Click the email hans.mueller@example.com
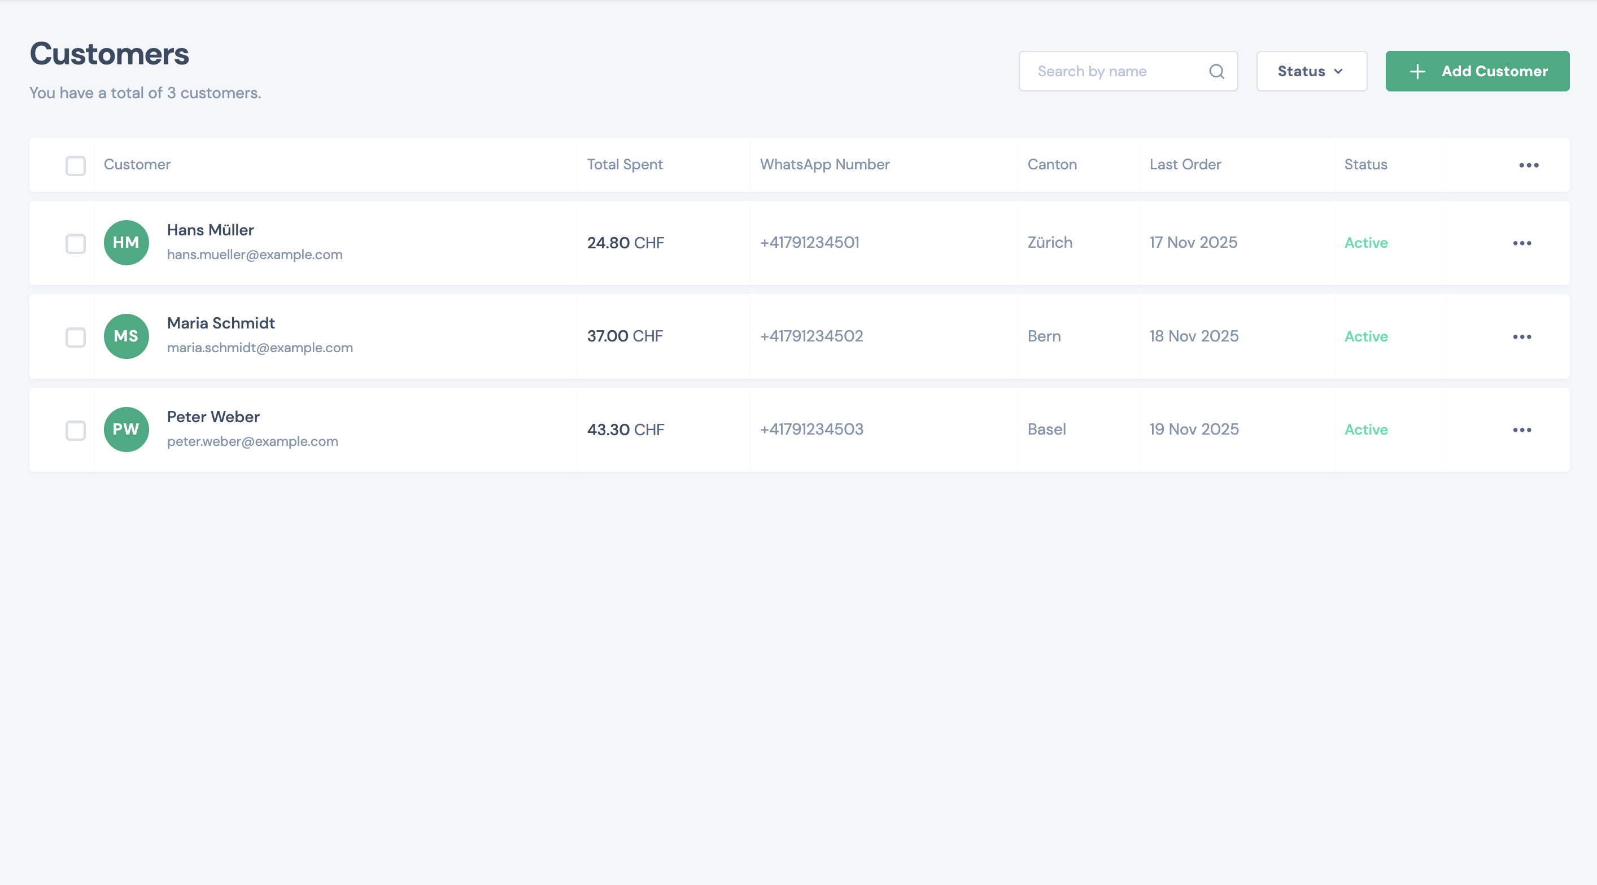The width and height of the screenshot is (1597, 885). click(254, 255)
